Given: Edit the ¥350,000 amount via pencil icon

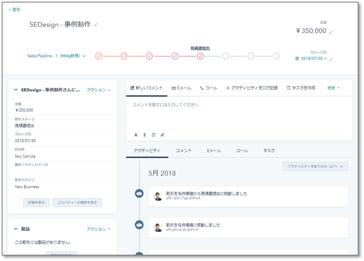Looking at the screenshot, I should (x=331, y=32).
